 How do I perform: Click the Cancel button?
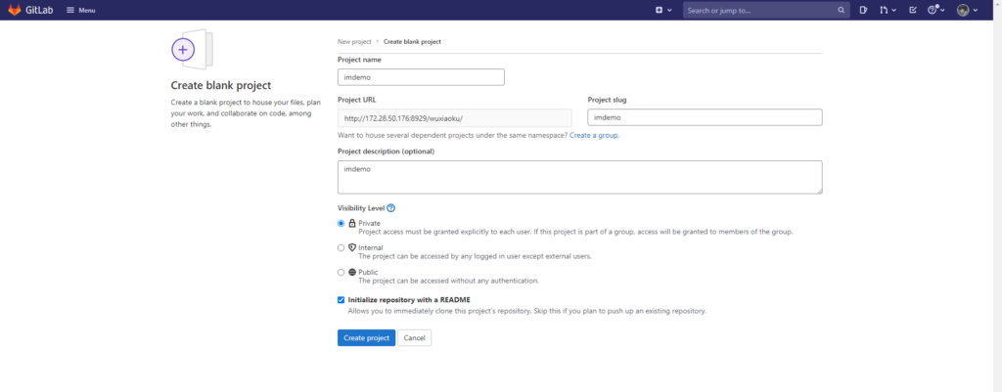click(x=414, y=337)
